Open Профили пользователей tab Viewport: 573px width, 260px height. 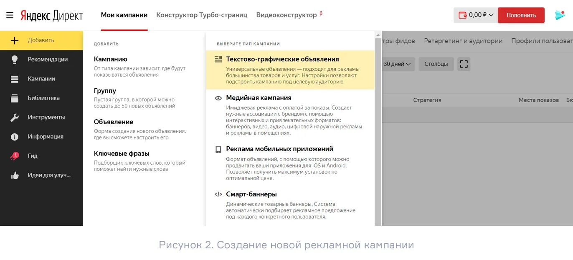[542, 41]
